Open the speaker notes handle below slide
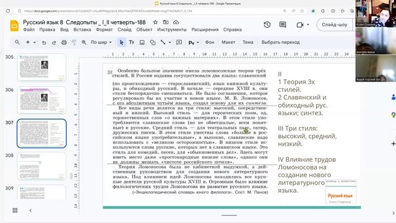The height and width of the screenshot is (223, 396). pos(229,216)
